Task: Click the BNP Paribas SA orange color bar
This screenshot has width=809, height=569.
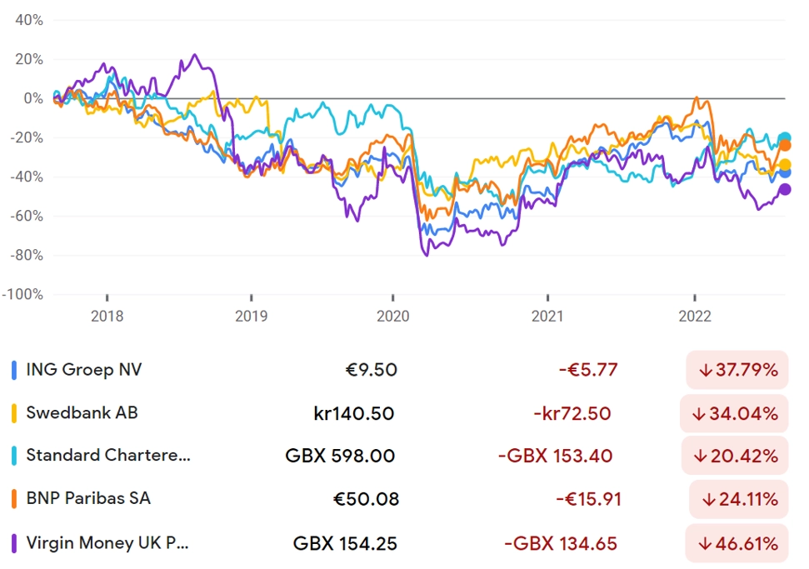Action: [x=14, y=499]
